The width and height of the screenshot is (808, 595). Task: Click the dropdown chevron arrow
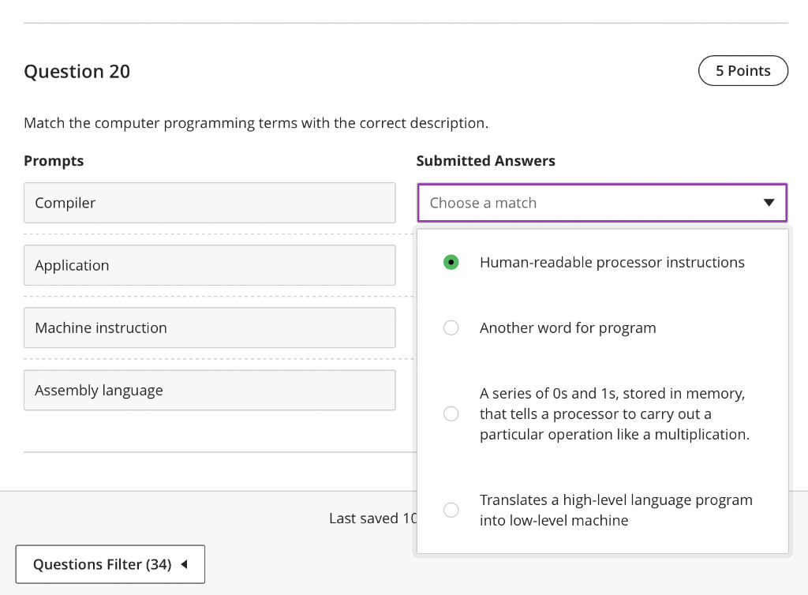pyautogui.click(x=769, y=203)
